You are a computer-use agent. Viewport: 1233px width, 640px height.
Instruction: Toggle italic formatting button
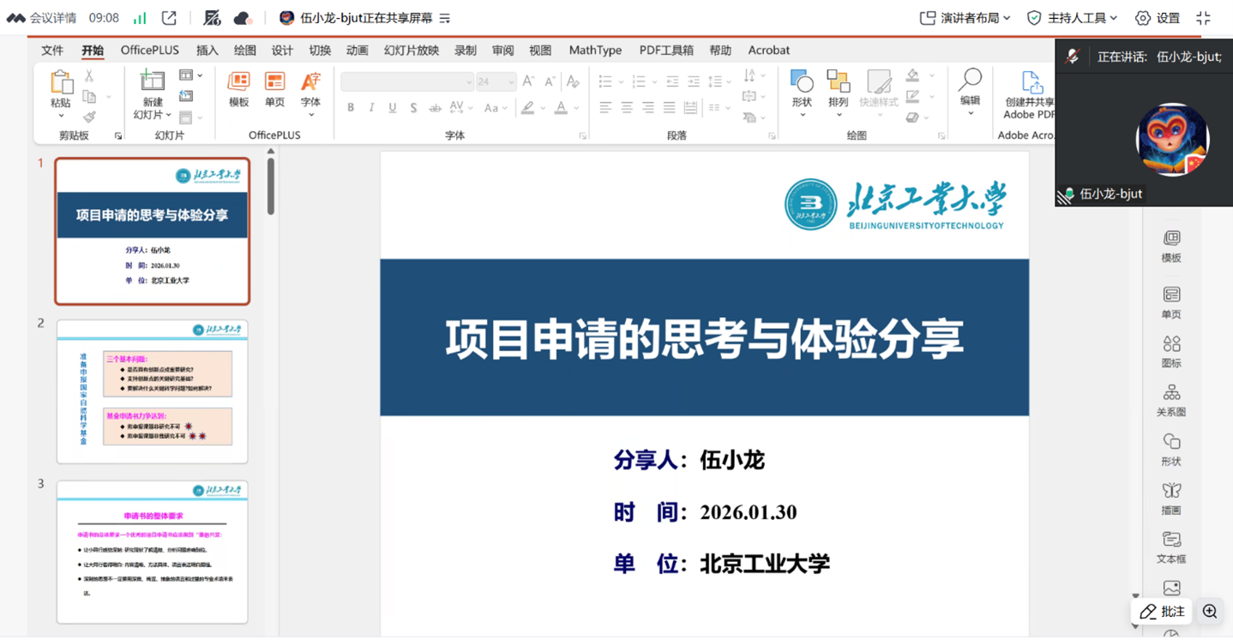coord(371,108)
